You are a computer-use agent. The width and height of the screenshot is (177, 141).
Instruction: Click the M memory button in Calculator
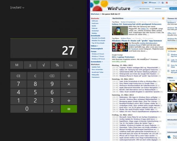(x=17, y=65)
